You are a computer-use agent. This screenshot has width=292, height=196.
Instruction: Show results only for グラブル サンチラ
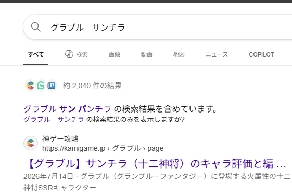54,119
